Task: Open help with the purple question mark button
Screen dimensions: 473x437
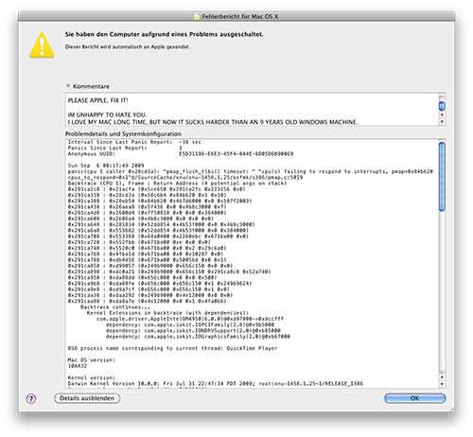Action: tap(31, 399)
